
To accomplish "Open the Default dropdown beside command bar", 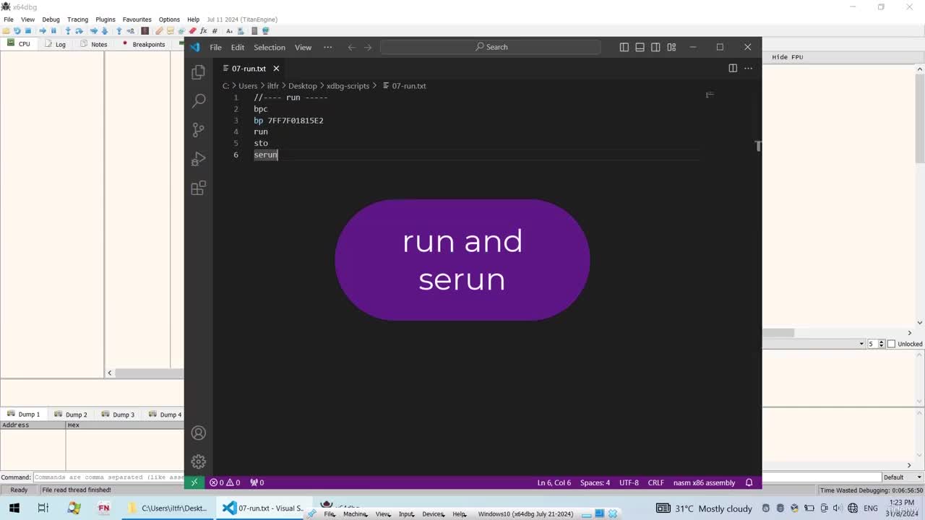I will (903, 477).
